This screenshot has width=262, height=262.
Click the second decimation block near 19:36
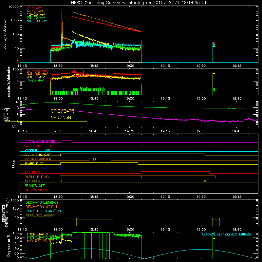pyautogui.click(x=216, y=222)
